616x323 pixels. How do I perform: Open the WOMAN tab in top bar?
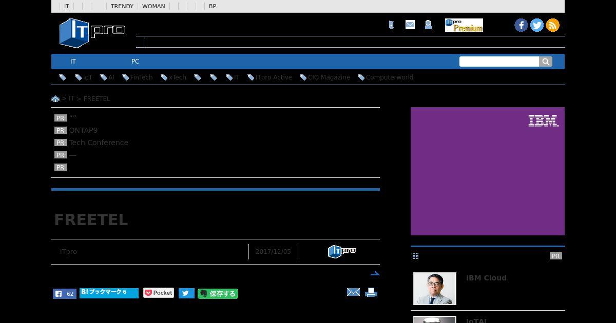click(x=153, y=6)
